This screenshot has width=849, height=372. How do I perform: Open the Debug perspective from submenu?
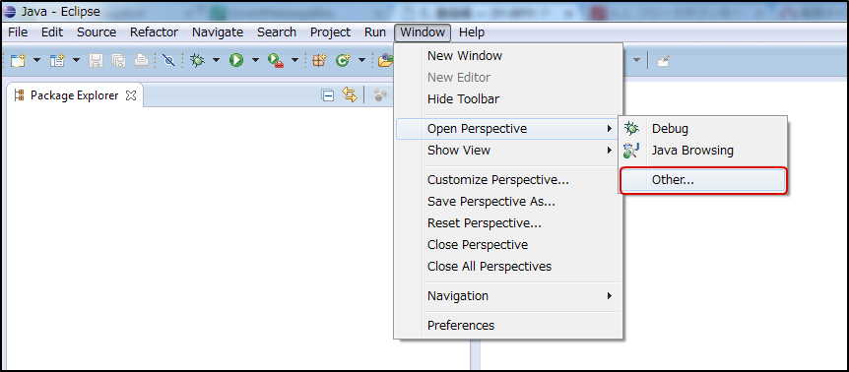[703, 129]
